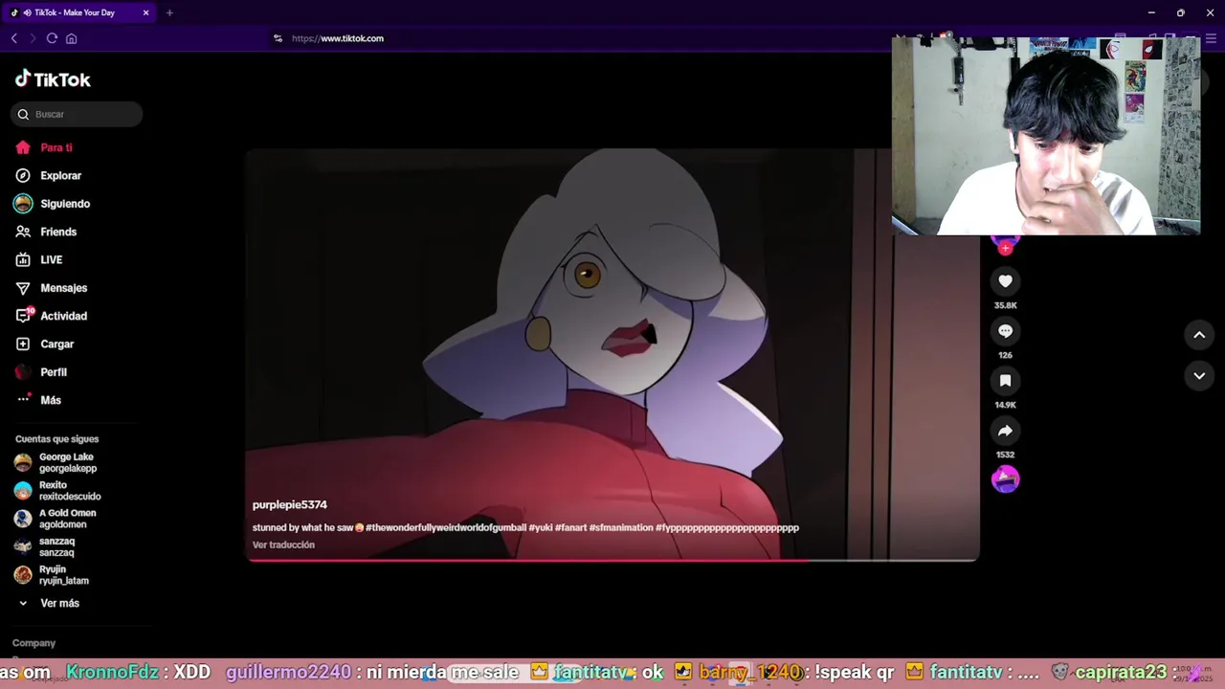Click the www.tiktok.com address bar

tap(338, 38)
